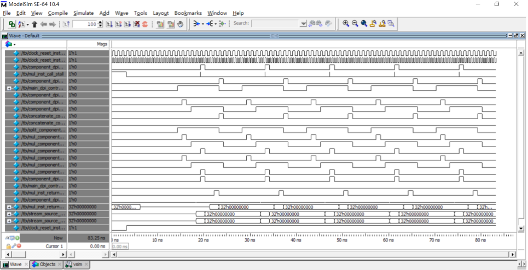Screen dimensions: 528x270
Task: Click the Now time value 83.25 ns
Action: tap(96, 238)
